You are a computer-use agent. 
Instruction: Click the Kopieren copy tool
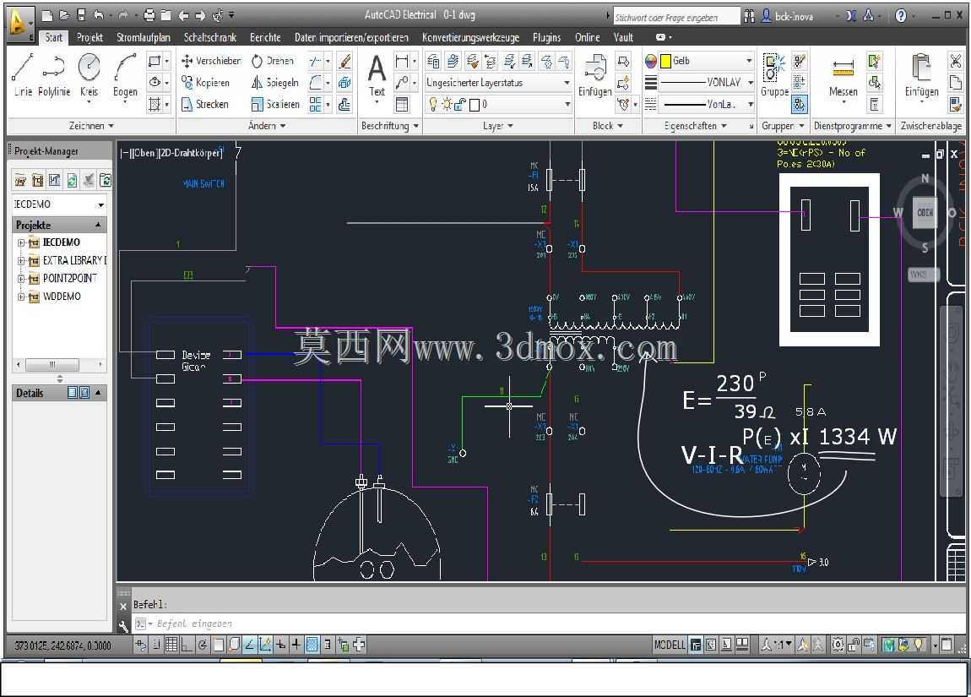205,83
